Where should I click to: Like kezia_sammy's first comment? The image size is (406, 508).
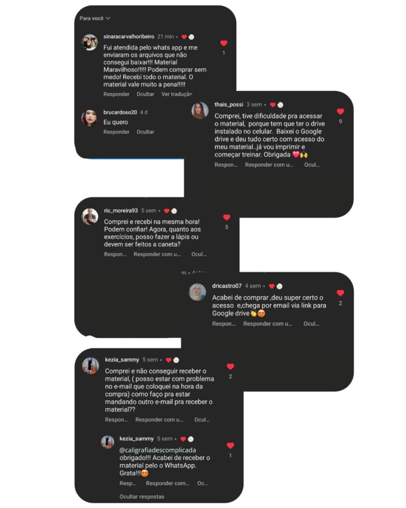(x=230, y=367)
